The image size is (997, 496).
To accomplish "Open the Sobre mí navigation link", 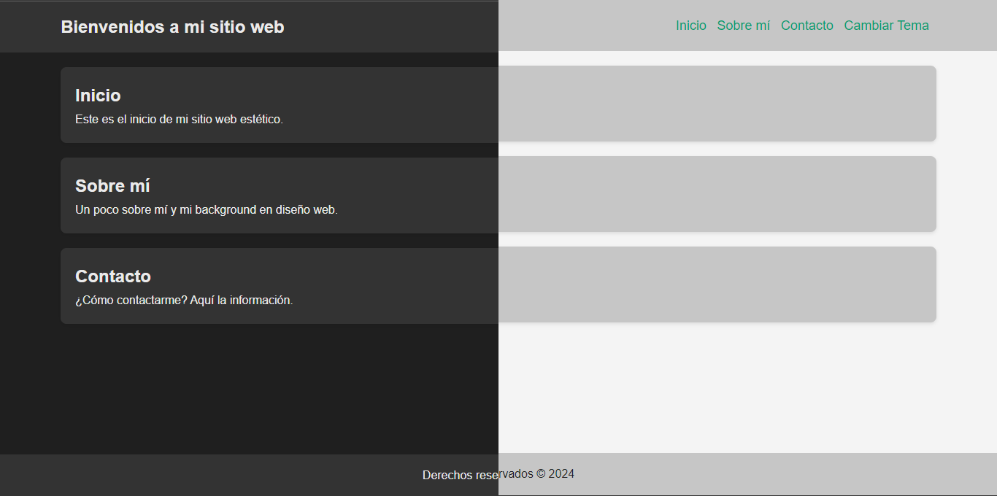I will [743, 26].
